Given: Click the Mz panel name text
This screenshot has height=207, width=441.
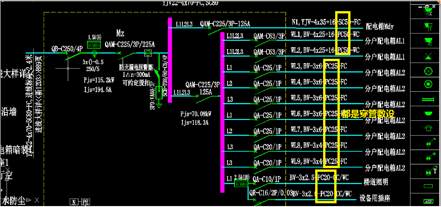Looking at the screenshot, I should coord(120,34).
